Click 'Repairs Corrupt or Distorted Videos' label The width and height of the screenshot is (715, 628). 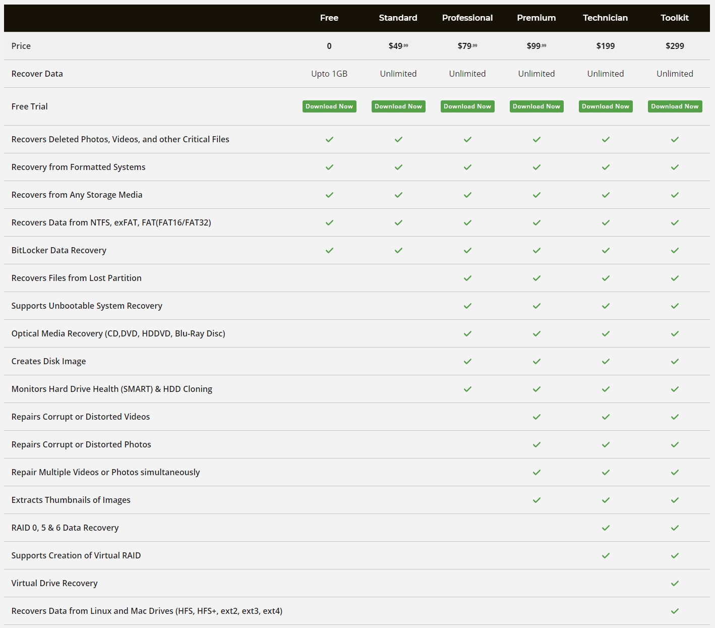(x=81, y=417)
